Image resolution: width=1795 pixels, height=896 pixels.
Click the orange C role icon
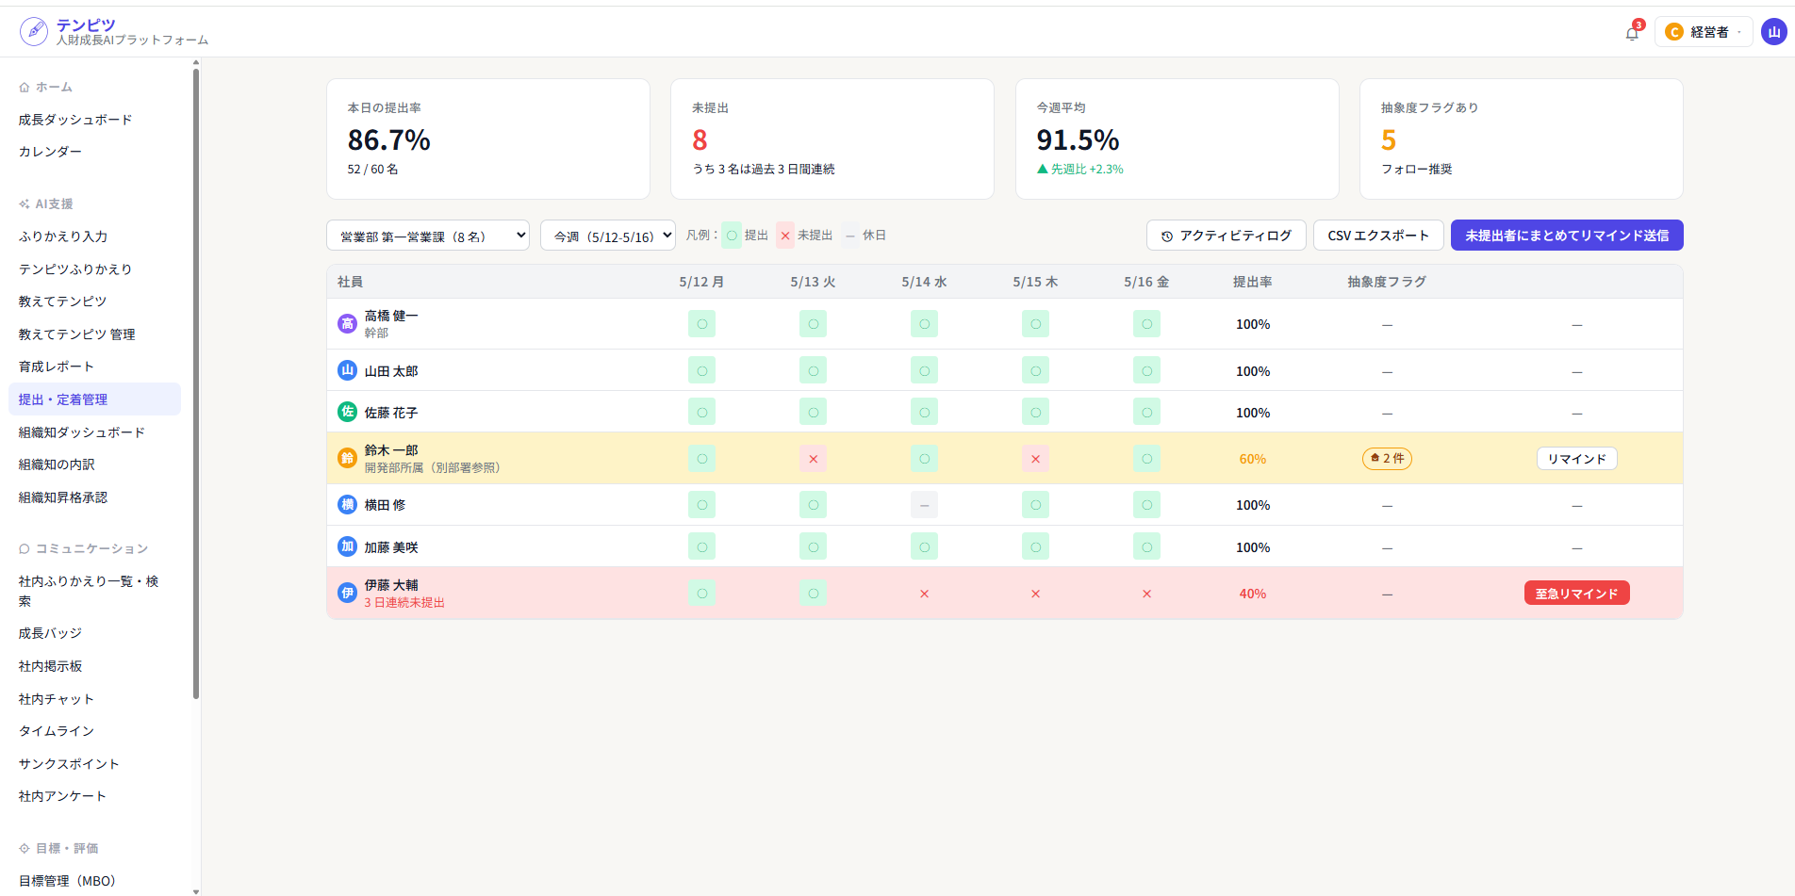[1674, 32]
